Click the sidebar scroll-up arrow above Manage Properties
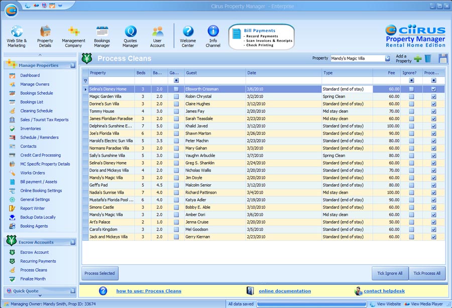Image resolution: width=452 pixels, height=308 pixels. coord(40,55)
